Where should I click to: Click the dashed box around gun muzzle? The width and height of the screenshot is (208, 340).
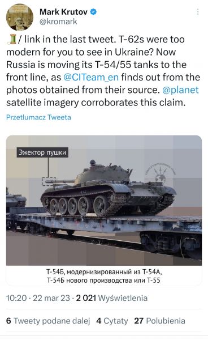tap(49, 181)
